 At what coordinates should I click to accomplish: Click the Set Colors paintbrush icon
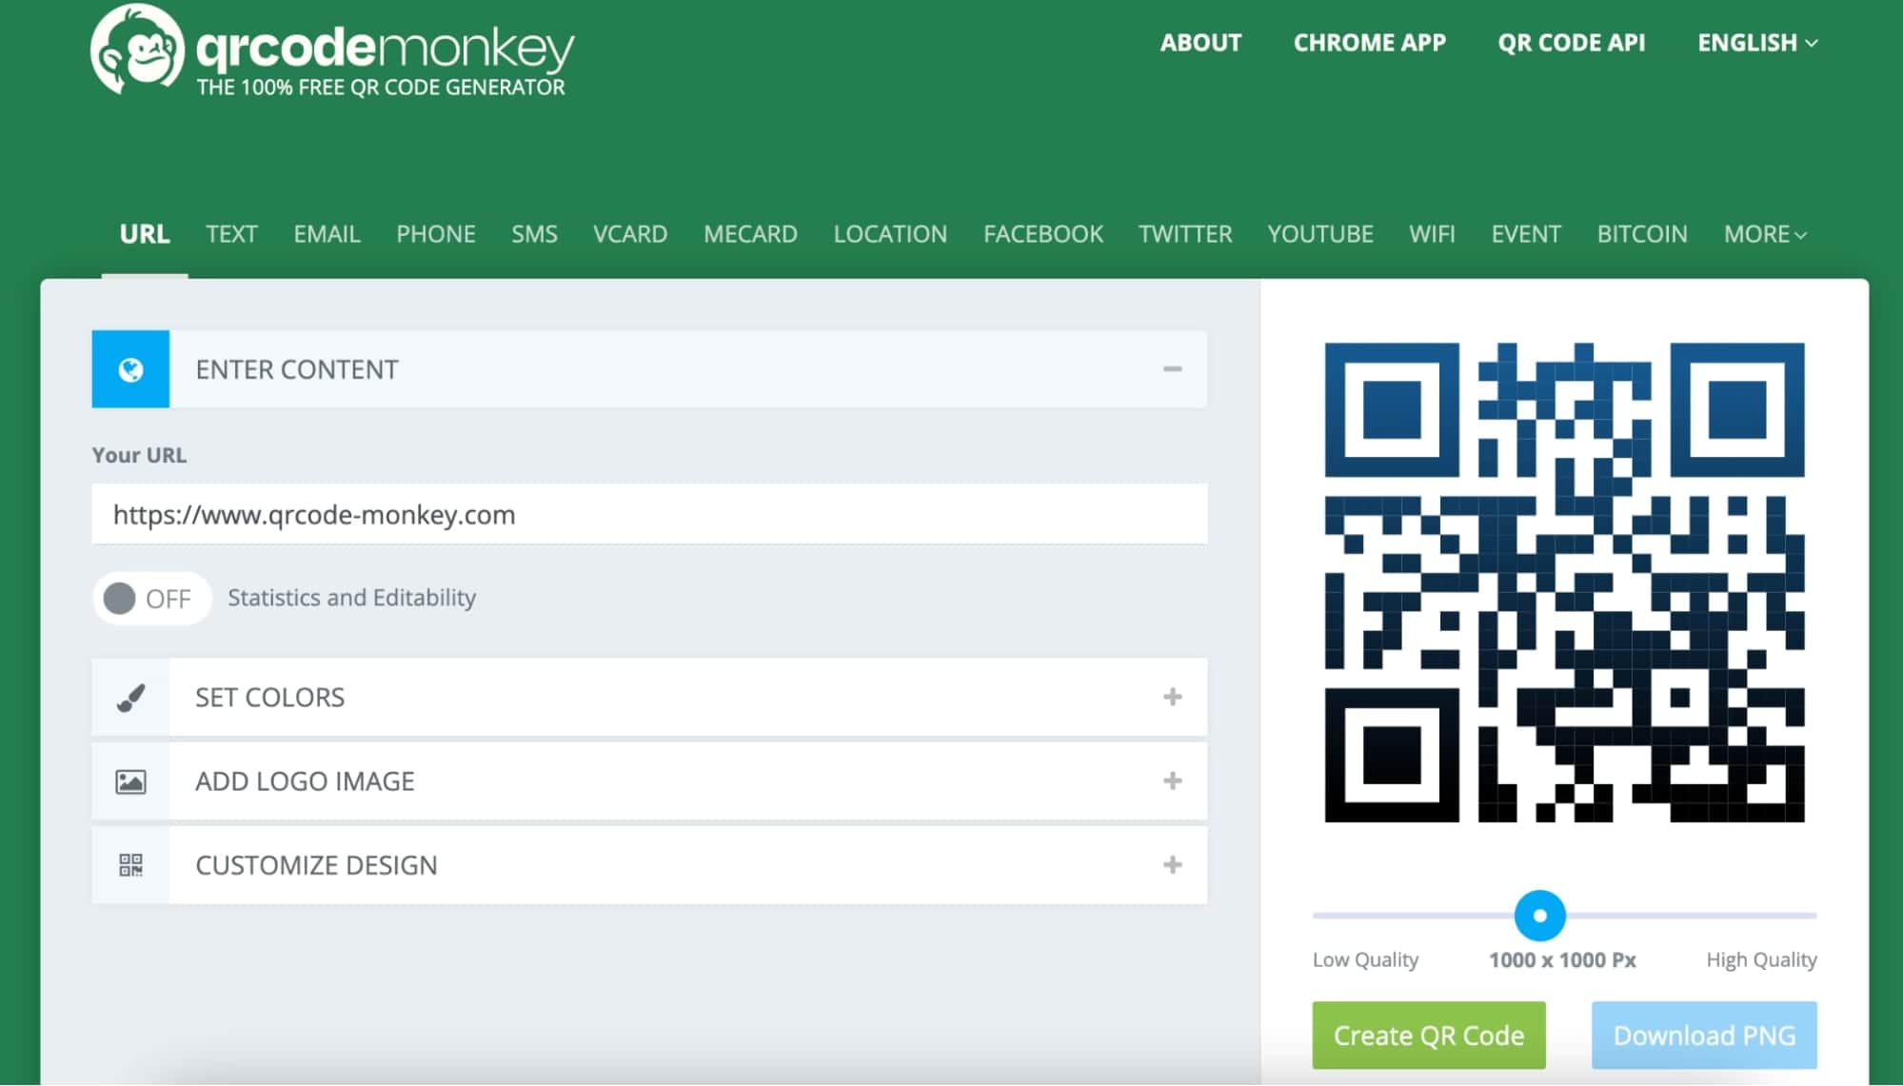click(130, 697)
